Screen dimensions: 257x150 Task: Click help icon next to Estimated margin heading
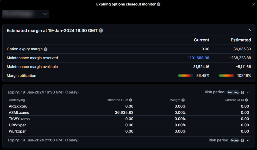point(101,30)
